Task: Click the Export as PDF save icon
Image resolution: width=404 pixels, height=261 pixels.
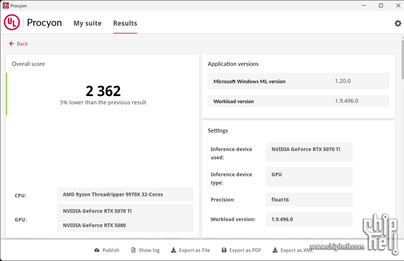Action: (224, 250)
